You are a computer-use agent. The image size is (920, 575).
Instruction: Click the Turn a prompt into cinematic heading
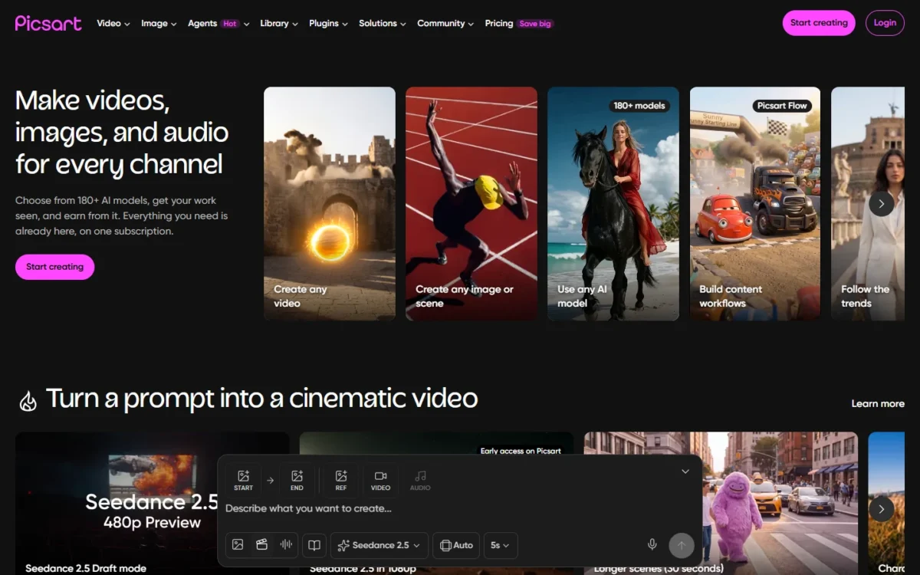[x=261, y=399]
